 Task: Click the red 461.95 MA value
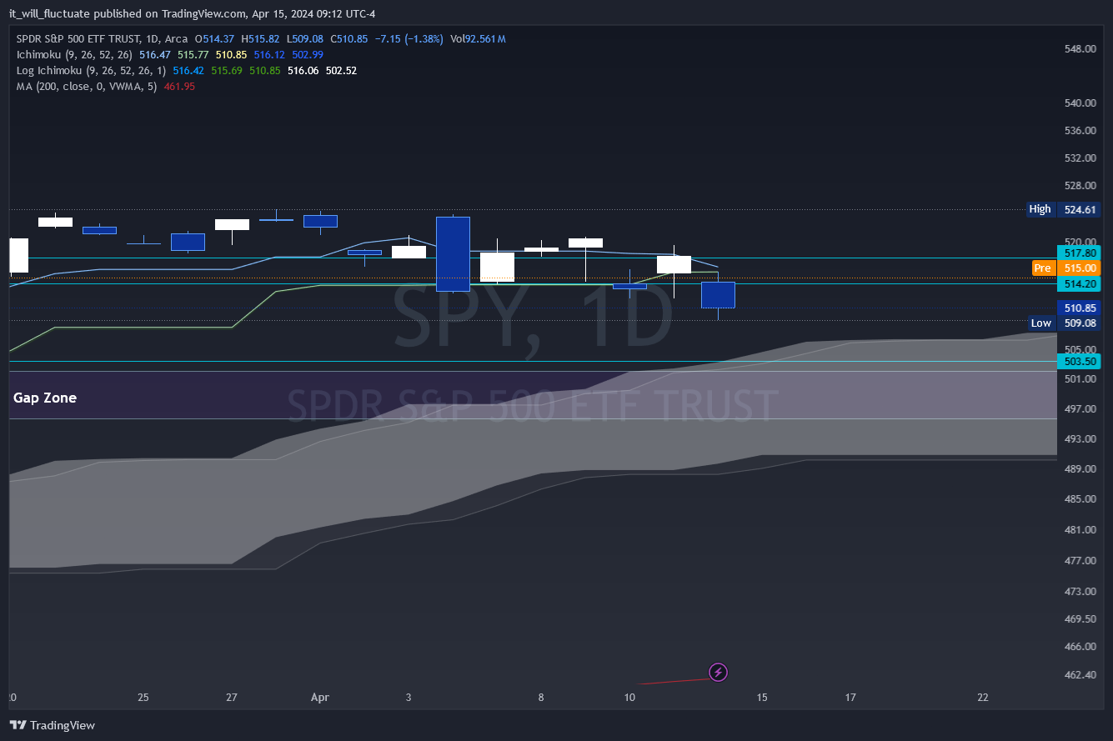point(180,87)
